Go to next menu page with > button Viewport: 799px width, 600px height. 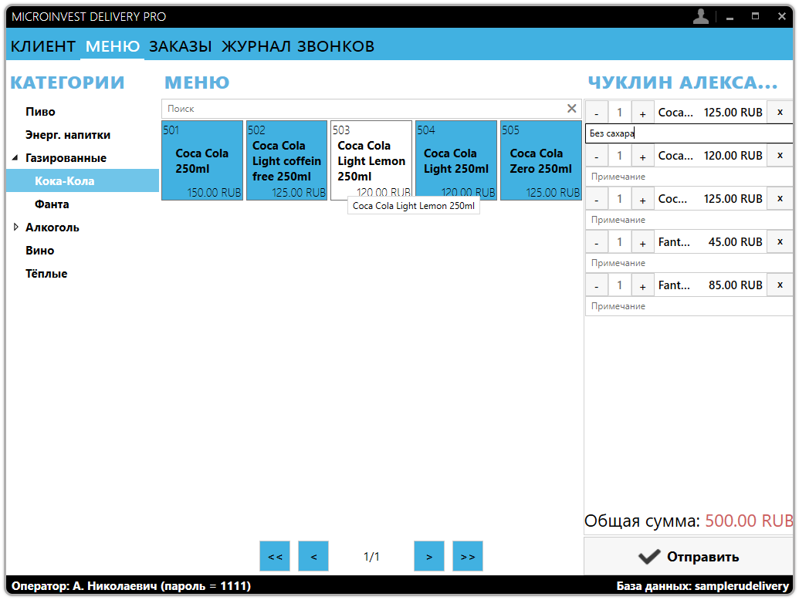(429, 556)
